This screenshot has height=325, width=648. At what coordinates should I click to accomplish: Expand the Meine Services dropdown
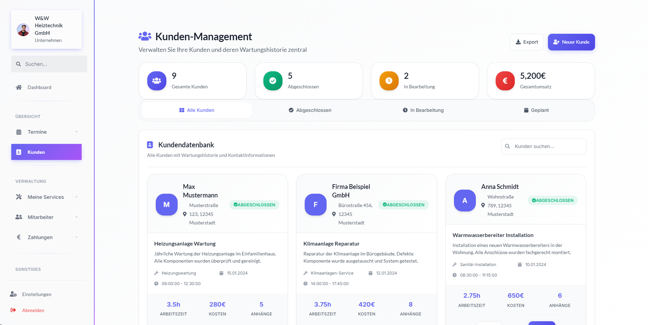pyautogui.click(x=76, y=197)
